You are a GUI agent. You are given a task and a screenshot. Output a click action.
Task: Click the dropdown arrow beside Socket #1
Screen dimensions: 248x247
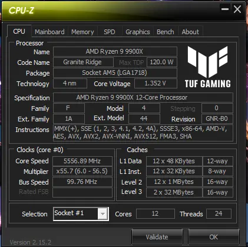coord(102,213)
